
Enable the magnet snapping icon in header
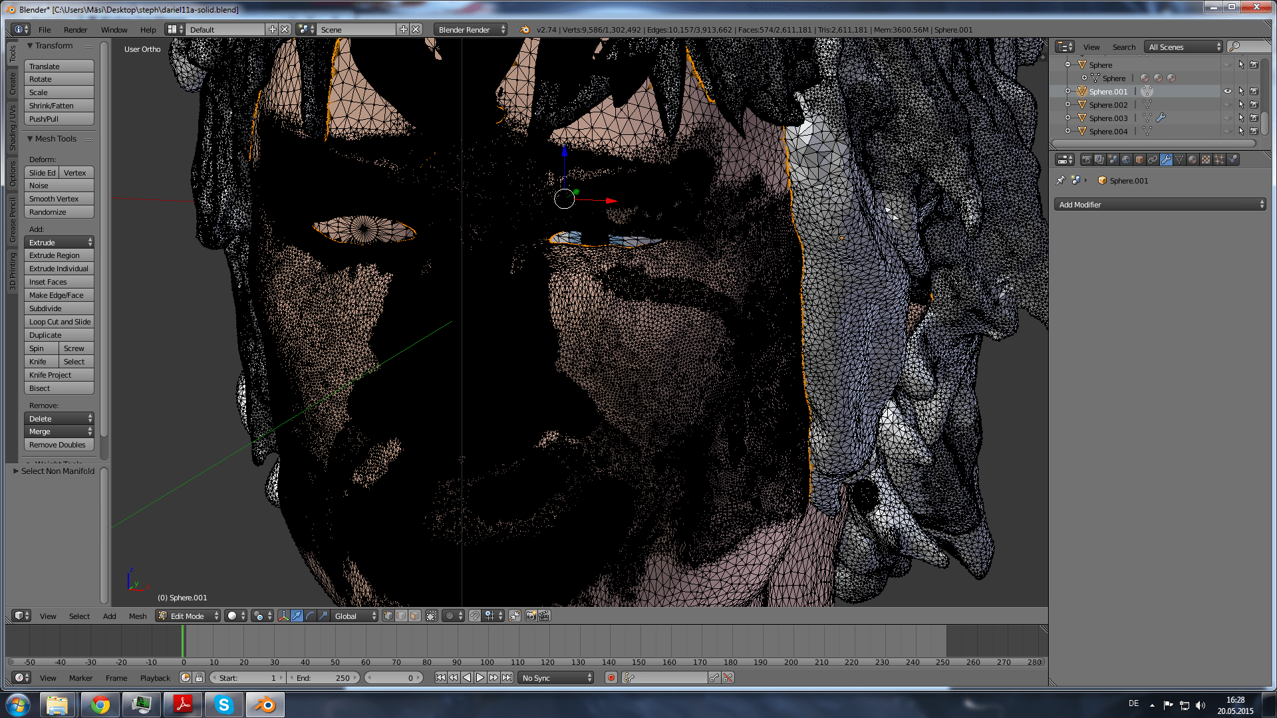(475, 616)
